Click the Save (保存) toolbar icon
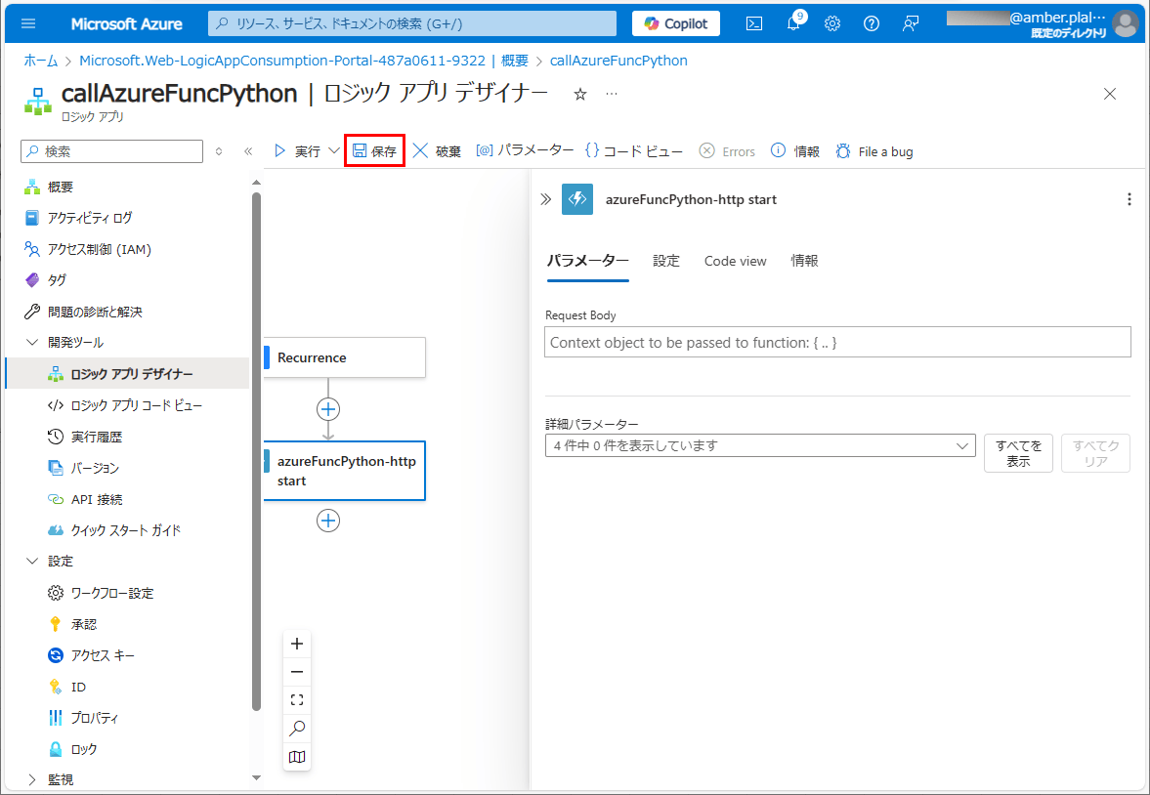 coord(360,151)
